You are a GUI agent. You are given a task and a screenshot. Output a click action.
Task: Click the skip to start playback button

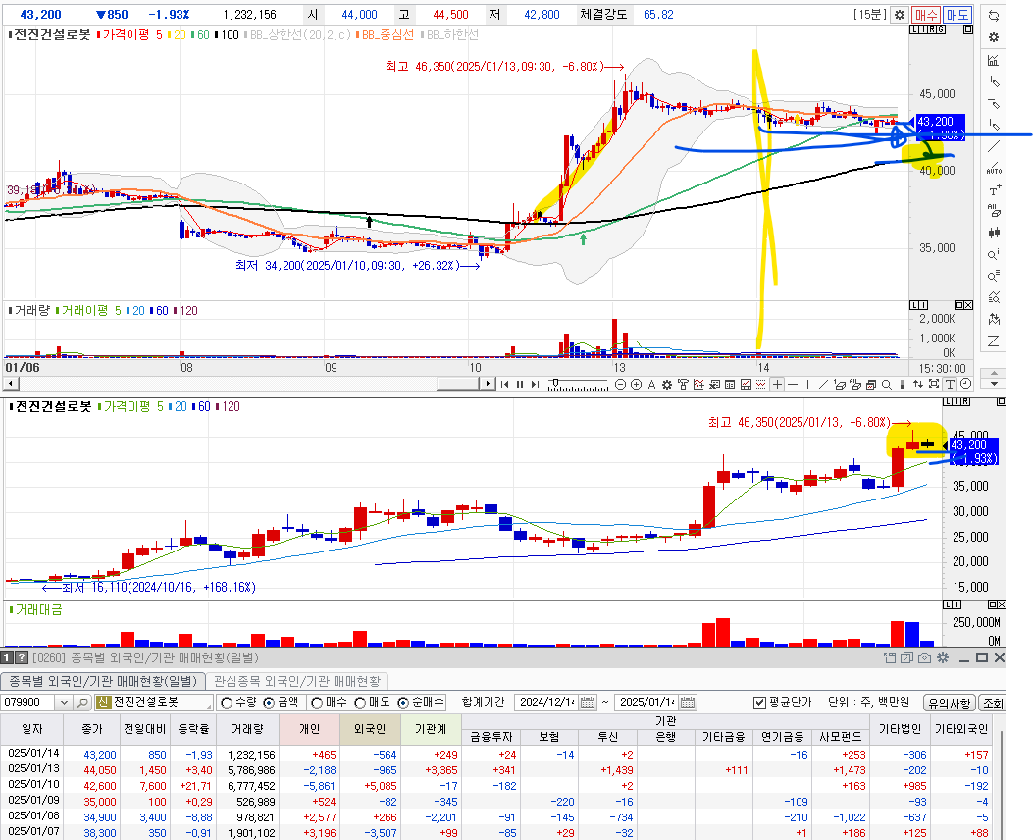tap(504, 384)
